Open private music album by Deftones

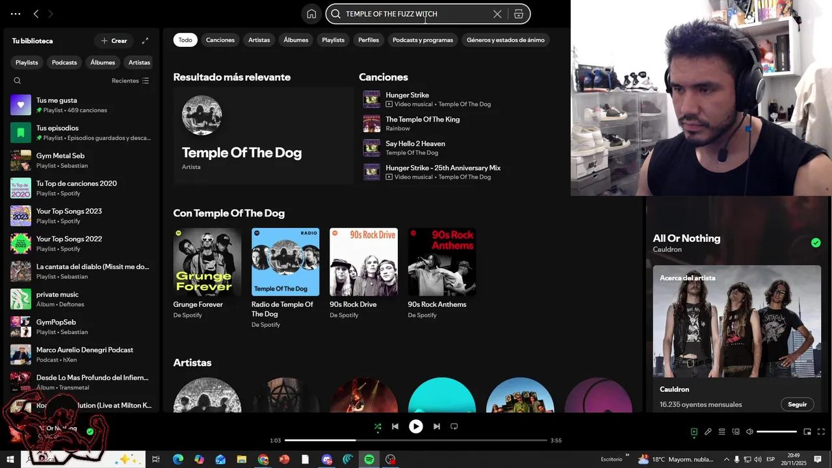click(x=81, y=299)
